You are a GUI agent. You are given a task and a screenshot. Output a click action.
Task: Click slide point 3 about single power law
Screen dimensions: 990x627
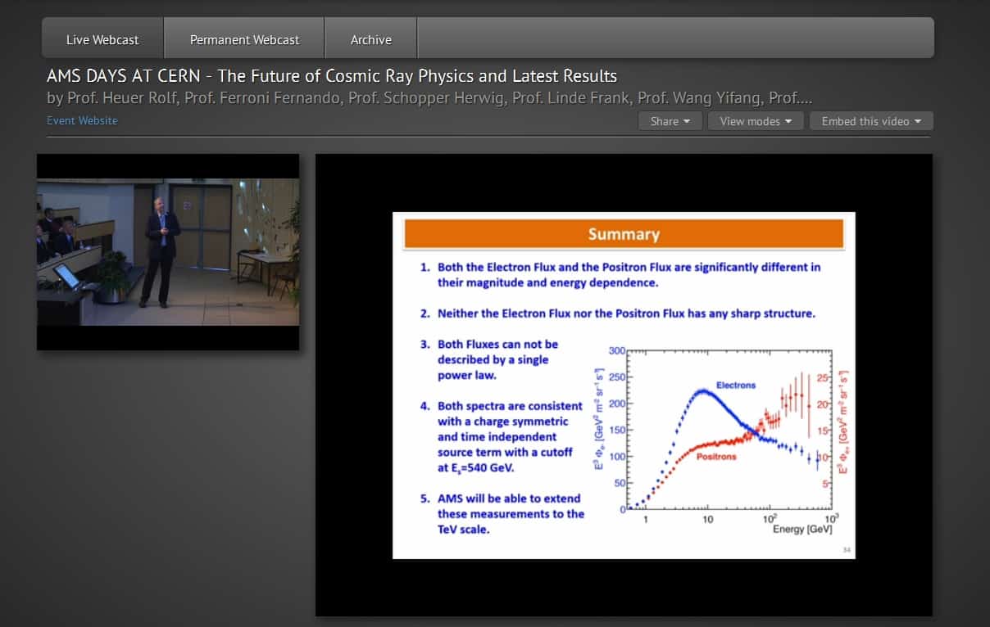click(x=489, y=359)
